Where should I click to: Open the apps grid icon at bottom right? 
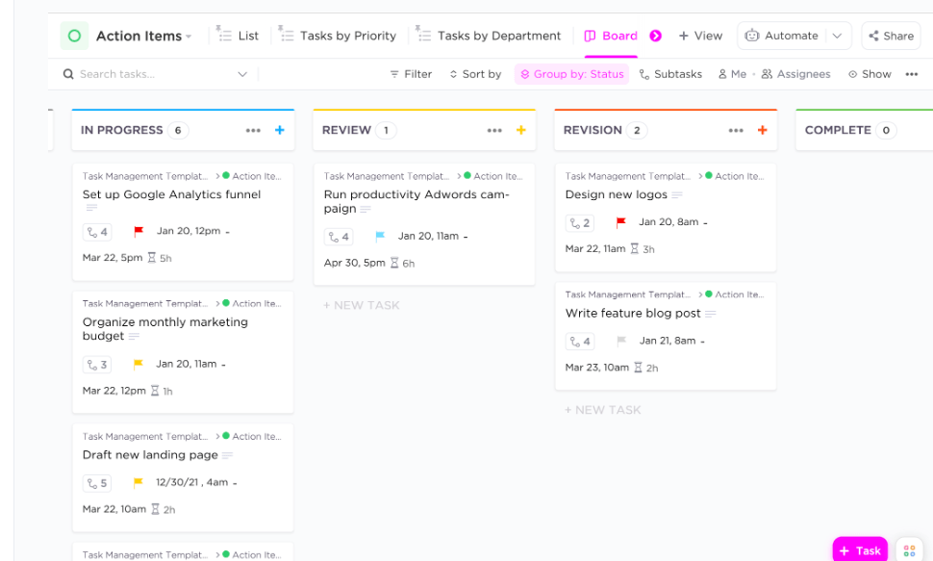pyautogui.click(x=909, y=550)
